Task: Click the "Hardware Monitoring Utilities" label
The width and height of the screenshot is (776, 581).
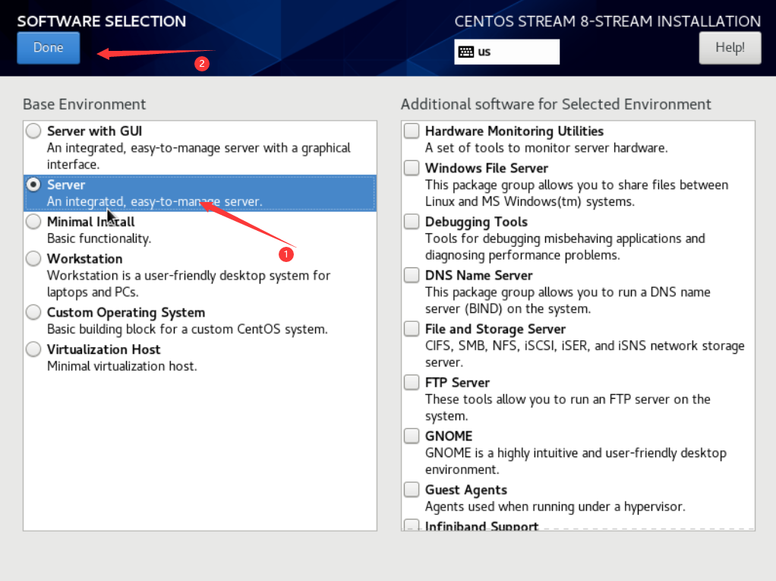Action: coord(514,131)
